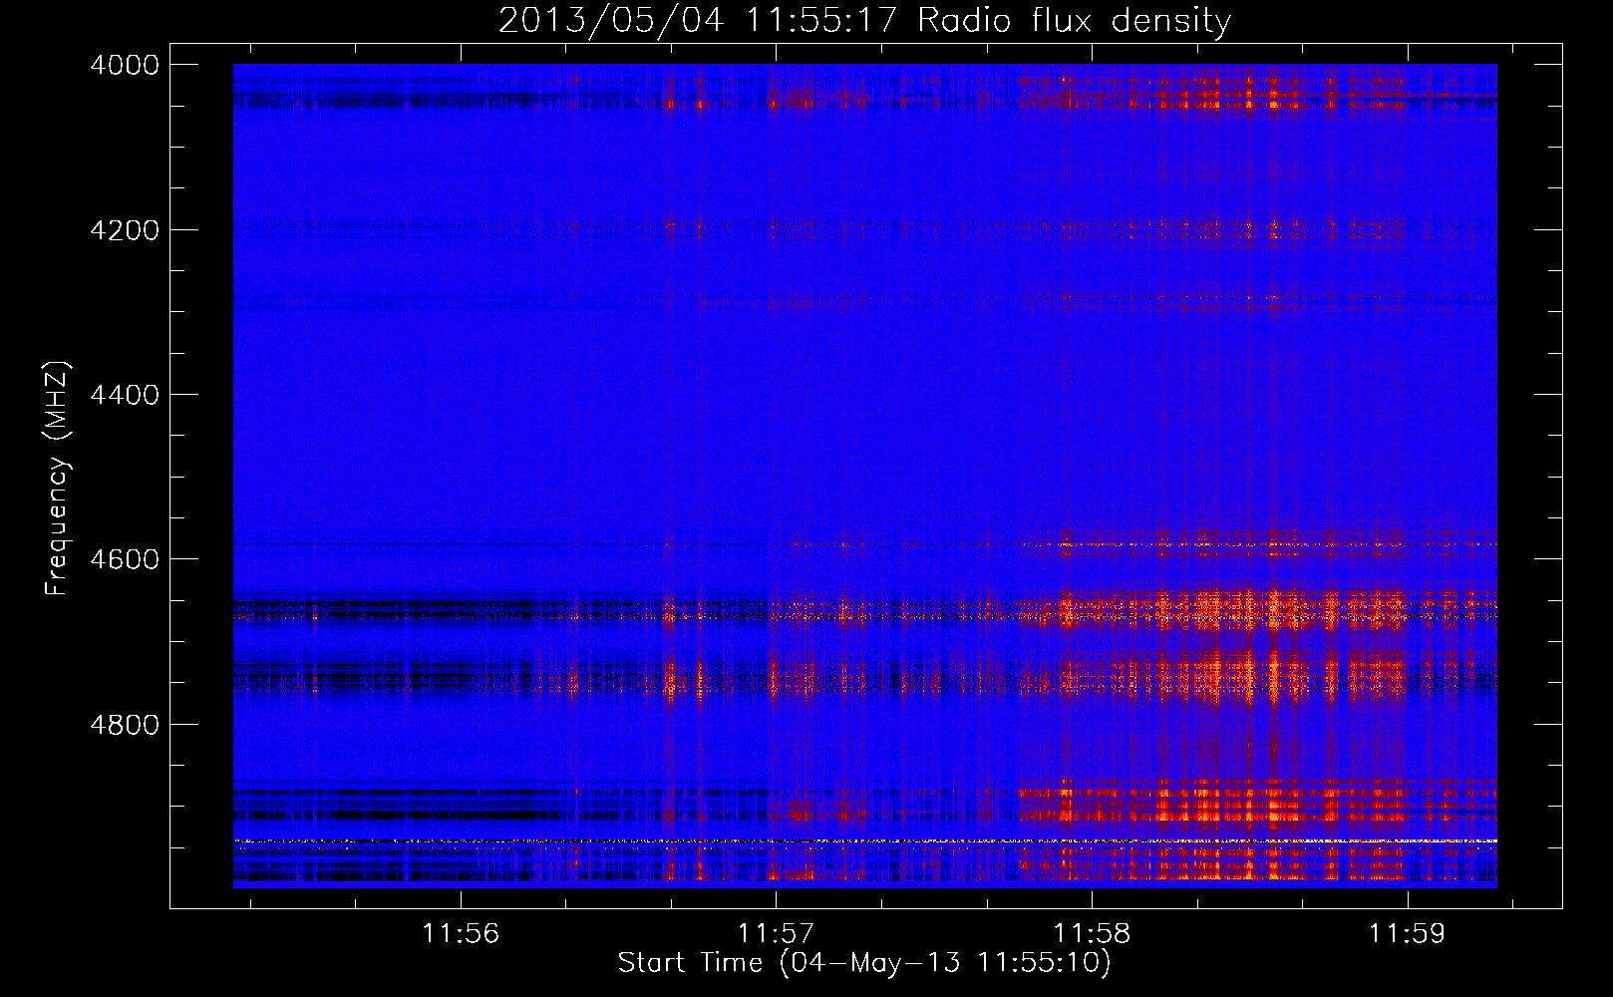
Task: Click the 11:57 time tick label
Action: (776, 933)
